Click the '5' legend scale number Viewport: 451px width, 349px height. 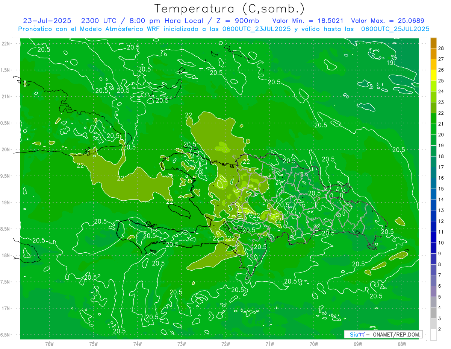click(440, 297)
